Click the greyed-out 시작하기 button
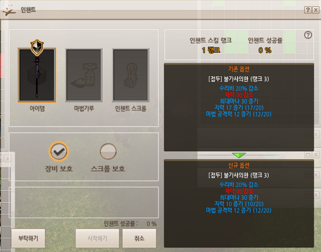Image resolution: width=321 pixels, height=252 pixels. (x=97, y=239)
